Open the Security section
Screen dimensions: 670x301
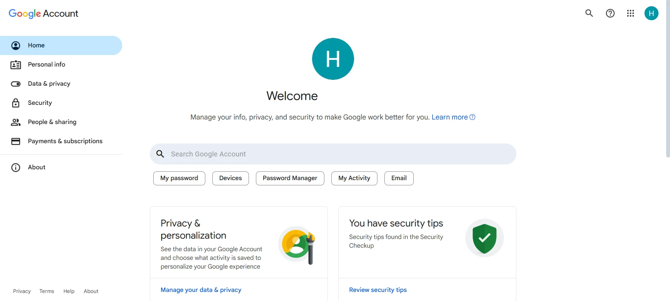(x=61, y=103)
